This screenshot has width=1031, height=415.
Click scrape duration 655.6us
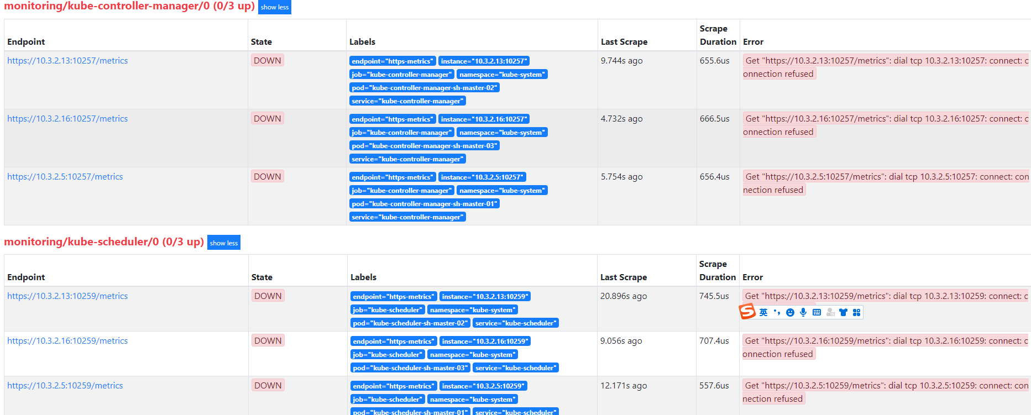coord(715,61)
